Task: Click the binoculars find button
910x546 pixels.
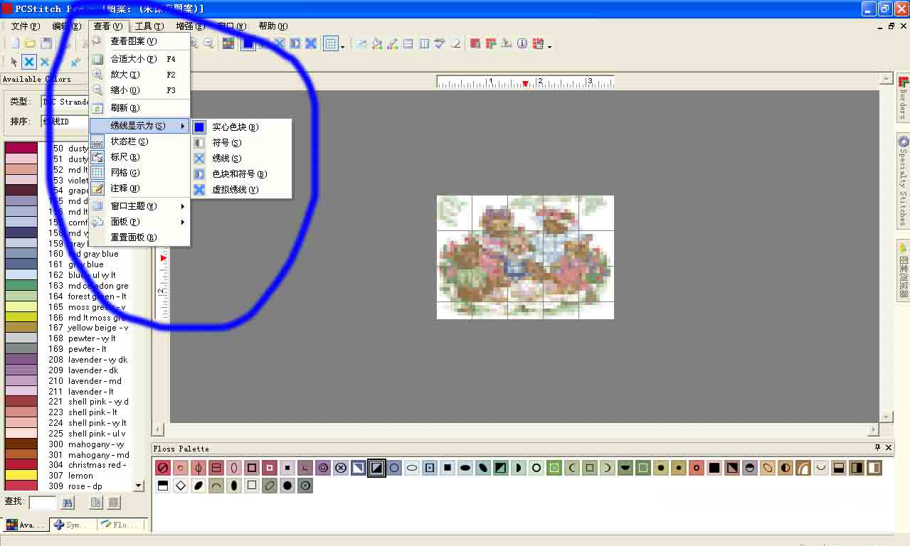Action: (66, 502)
